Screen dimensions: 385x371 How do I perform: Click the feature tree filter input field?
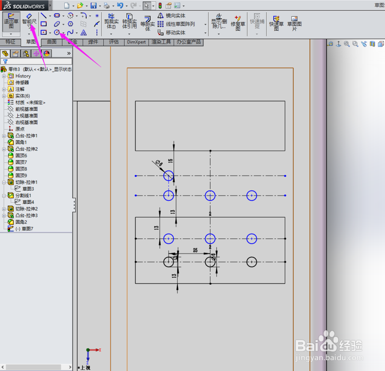(36, 61)
